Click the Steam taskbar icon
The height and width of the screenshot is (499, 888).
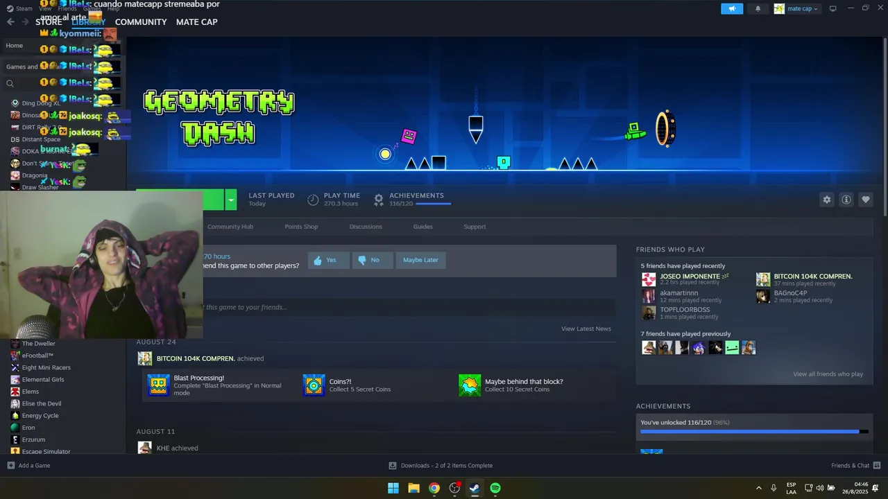[x=475, y=488]
